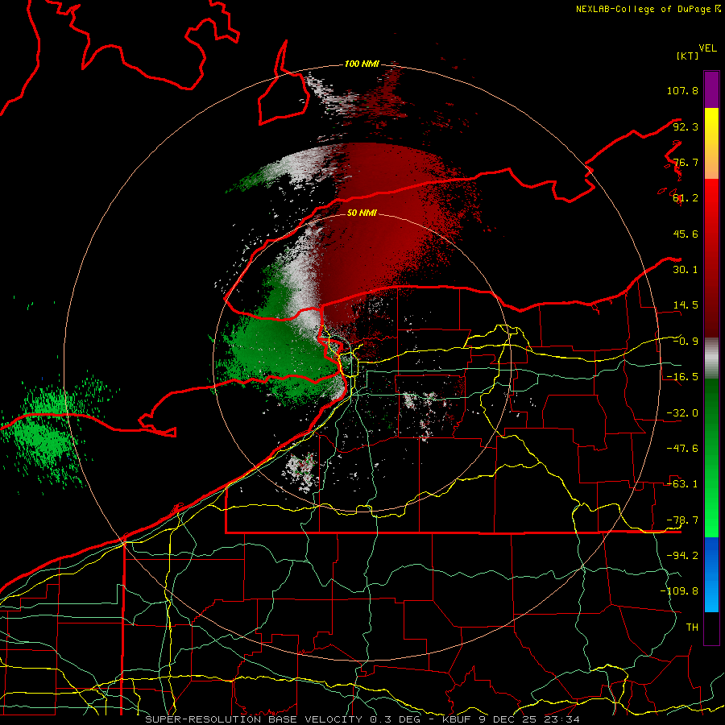Screen dimensions: 725x725
Task: Click the 45.6 legend value
Action: coord(686,234)
